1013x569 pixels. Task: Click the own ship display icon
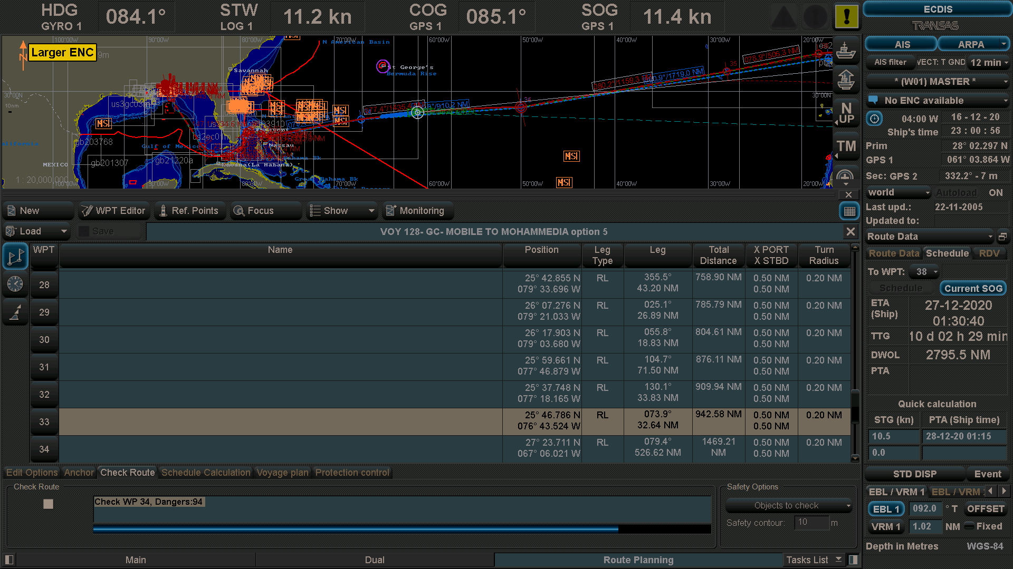pos(846,50)
